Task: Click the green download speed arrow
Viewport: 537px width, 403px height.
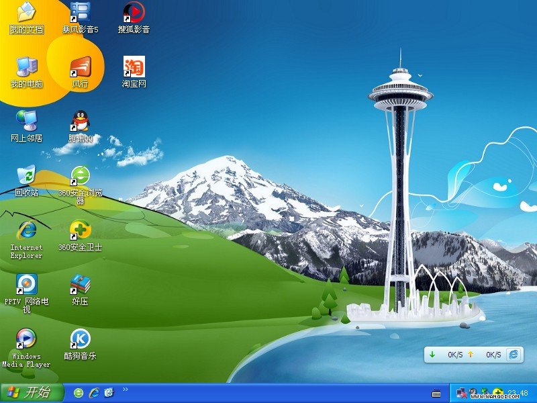Action: (x=432, y=355)
